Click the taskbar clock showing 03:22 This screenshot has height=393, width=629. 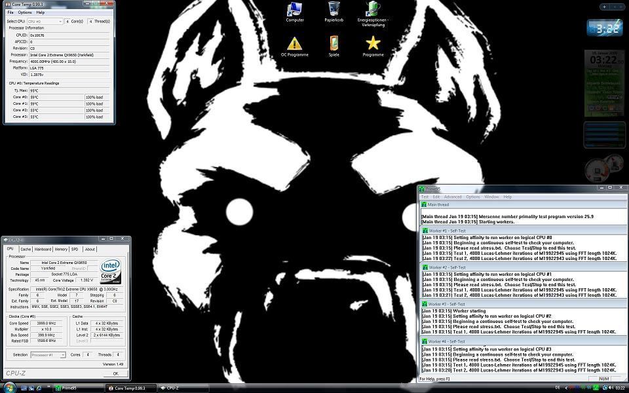click(620, 388)
